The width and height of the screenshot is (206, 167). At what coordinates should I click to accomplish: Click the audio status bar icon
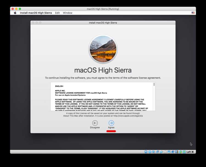(x=154, y=152)
